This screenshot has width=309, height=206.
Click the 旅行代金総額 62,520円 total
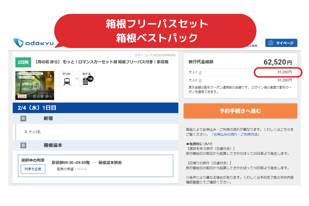click(x=277, y=62)
